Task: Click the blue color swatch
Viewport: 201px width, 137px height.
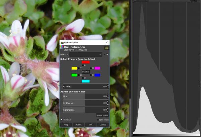Action: coord(97,75)
